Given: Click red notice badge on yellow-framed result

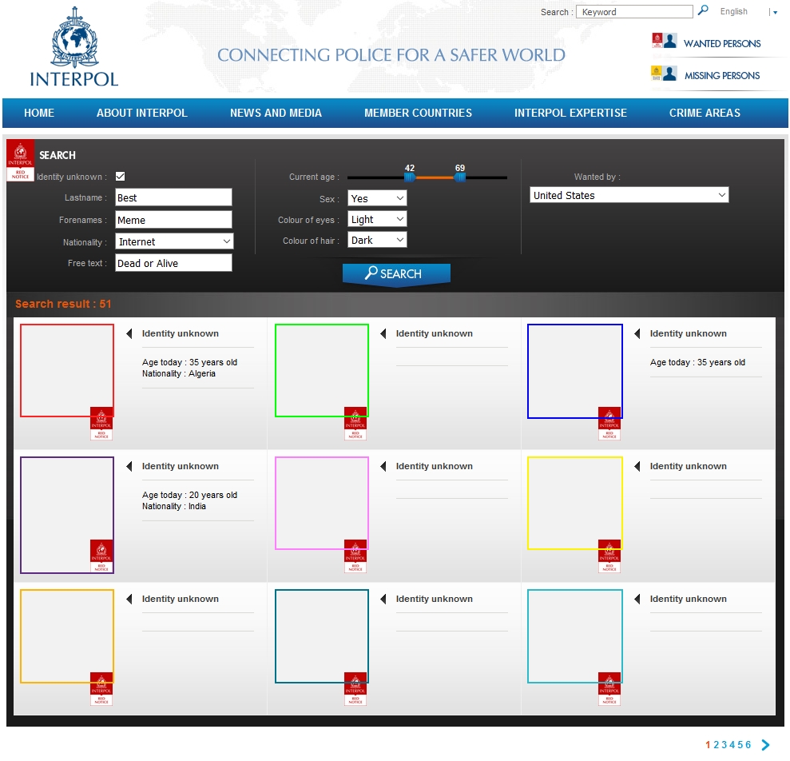Looking at the screenshot, I should pos(609,556).
